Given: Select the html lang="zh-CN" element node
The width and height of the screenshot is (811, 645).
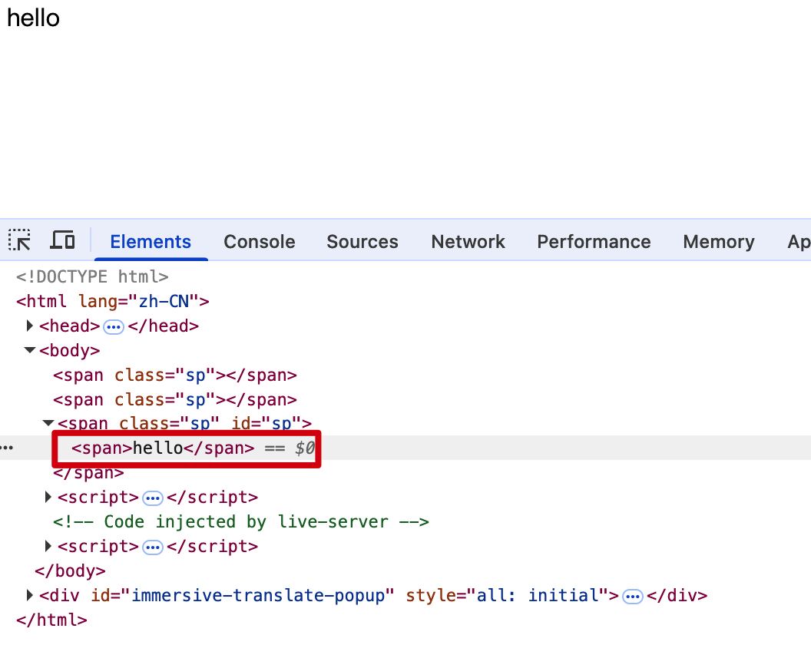Looking at the screenshot, I should pyautogui.click(x=113, y=301).
